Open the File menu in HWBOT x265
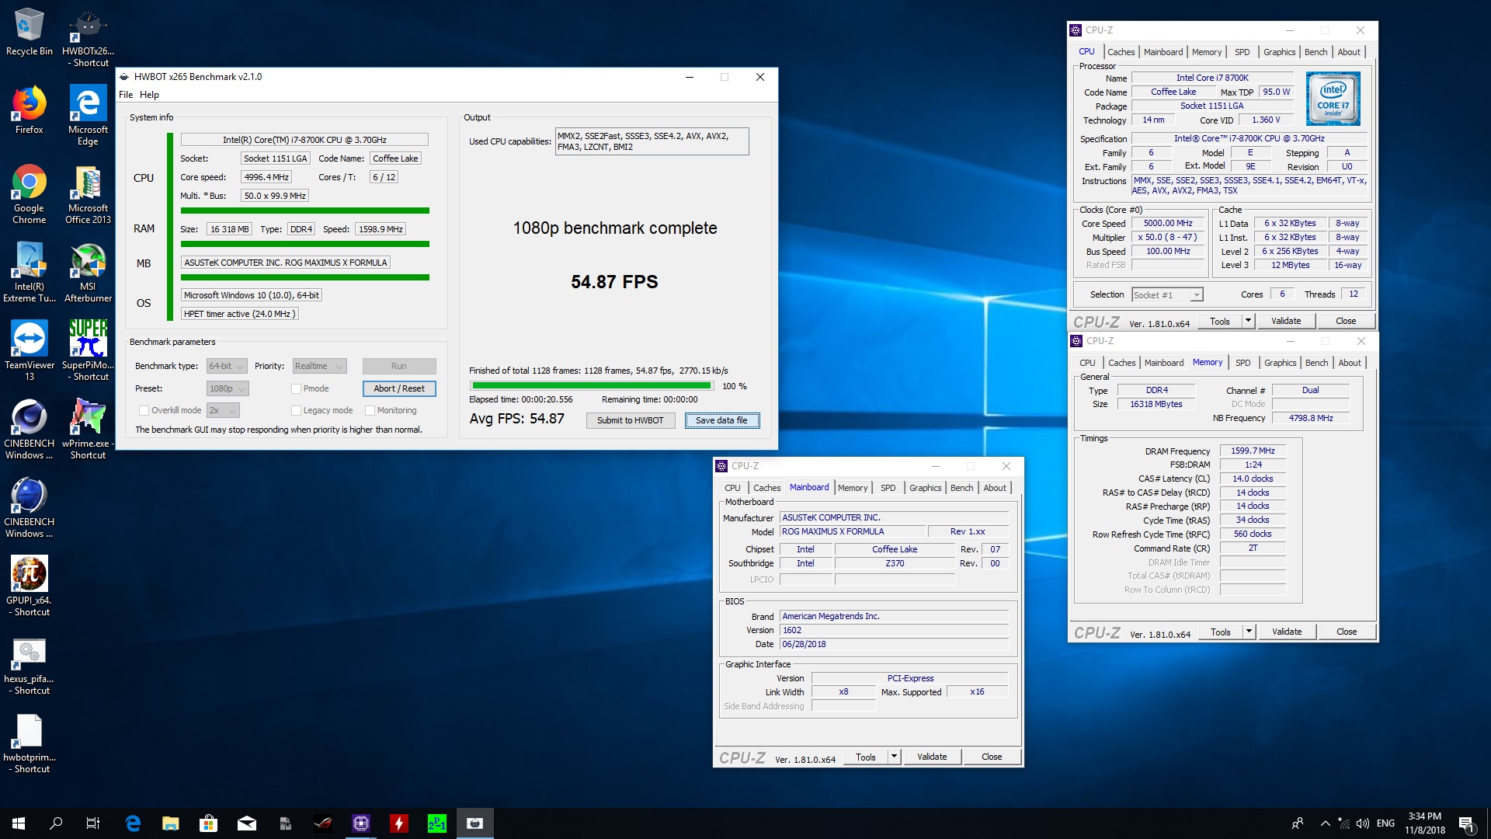1491x839 pixels. point(126,95)
